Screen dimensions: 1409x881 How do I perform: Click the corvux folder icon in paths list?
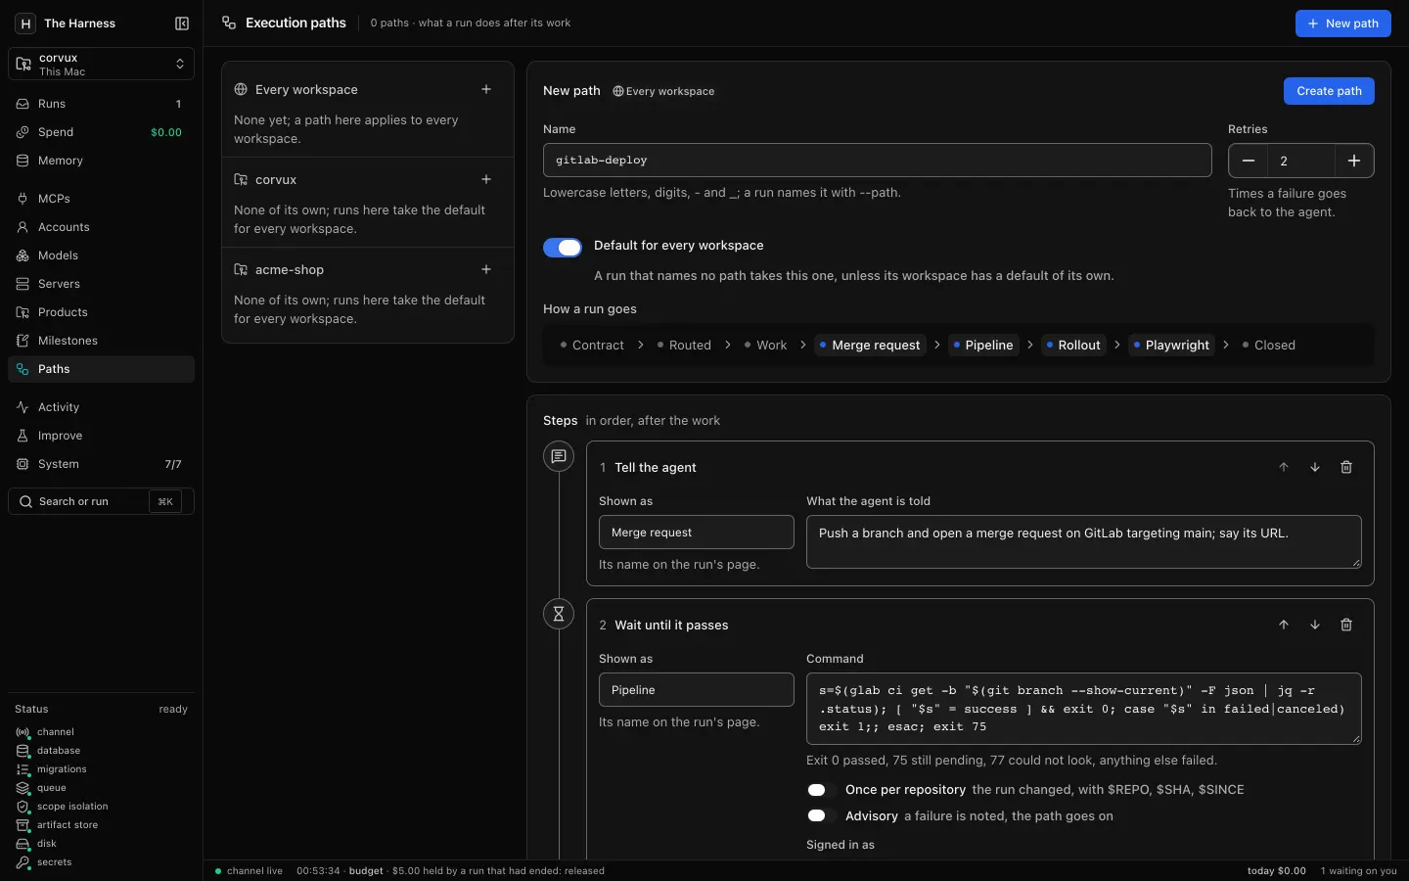click(x=241, y=179)
